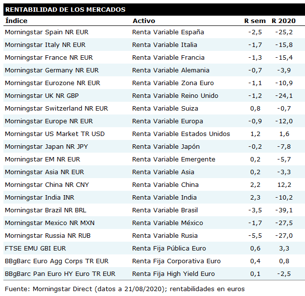Viewport: 305px width, 296px height.
Task: Select the FTSE EMU GBI EUR row label
Action: coord(35,249)
